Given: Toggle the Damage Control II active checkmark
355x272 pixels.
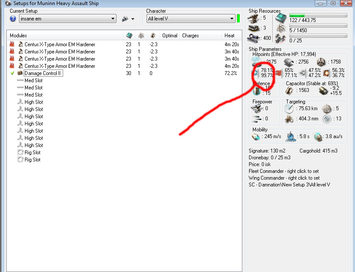Looking at the screenshot, I should pyautogui.click(x=12, y=73).
